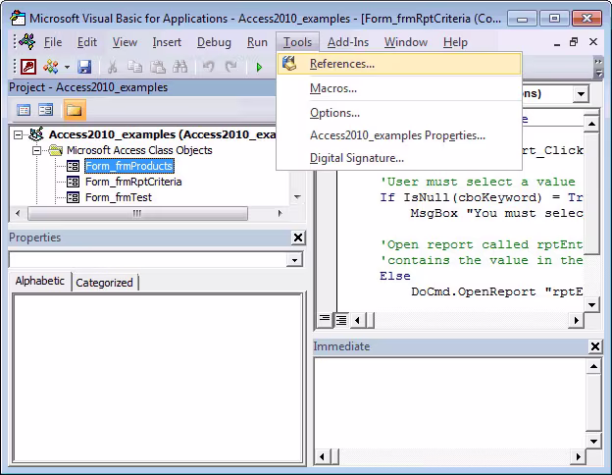Click the References book icon in Tools menu
The width and height of the screenshot is (612, 475).
pyautogui.click(x=289, y=63)
